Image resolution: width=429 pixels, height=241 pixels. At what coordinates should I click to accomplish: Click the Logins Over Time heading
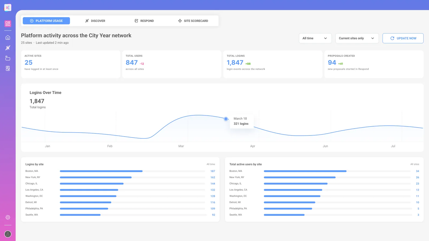click(45, 93)
